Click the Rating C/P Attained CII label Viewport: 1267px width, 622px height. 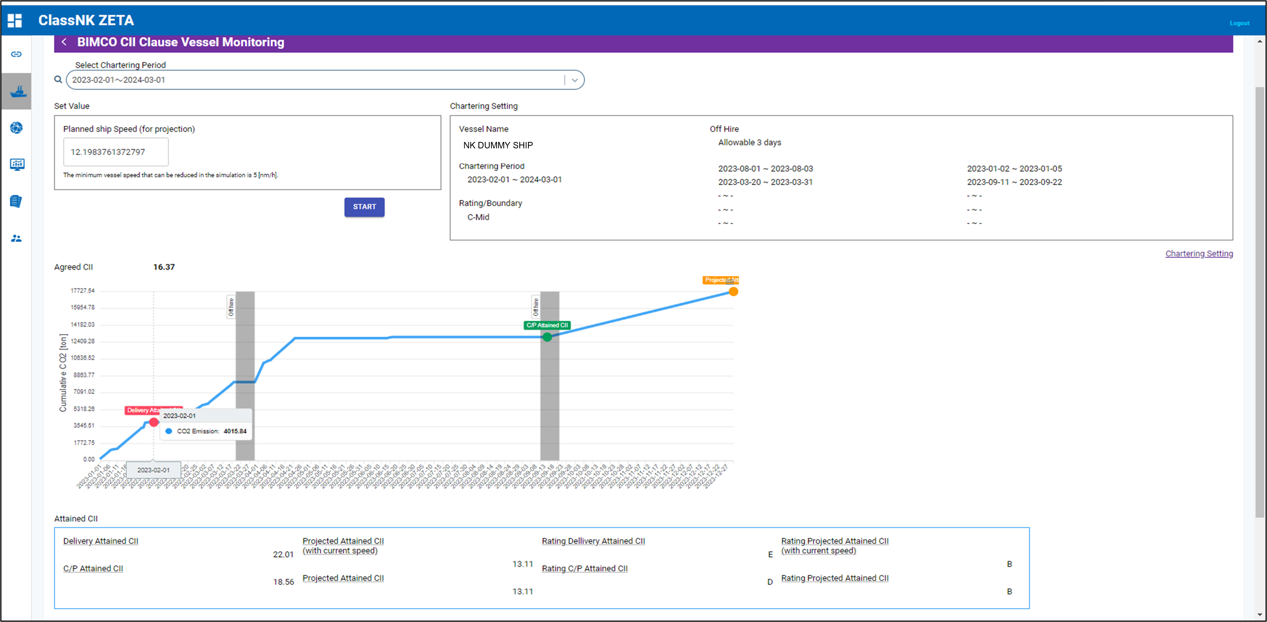(x=584, y=569)
